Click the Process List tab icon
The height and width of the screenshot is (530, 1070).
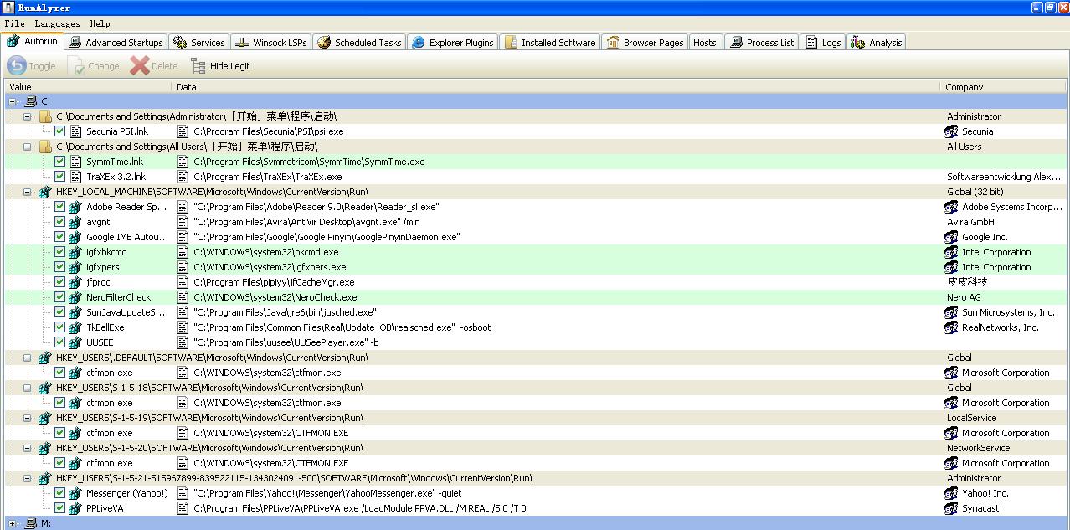click(x=736, y=42)
